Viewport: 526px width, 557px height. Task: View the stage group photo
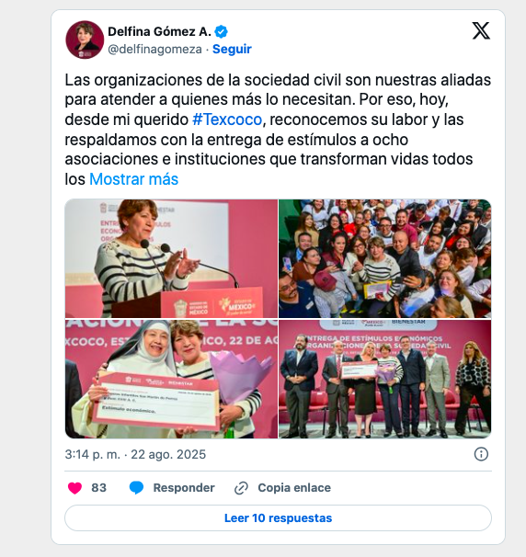(385, 379)
